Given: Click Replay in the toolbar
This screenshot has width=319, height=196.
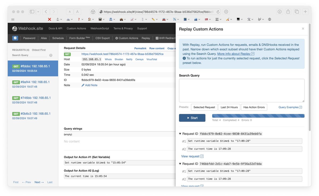Looking at the screenshot, I should coord(146,38).
